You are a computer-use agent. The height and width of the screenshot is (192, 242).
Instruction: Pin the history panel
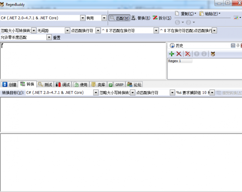tap(238, 45)
